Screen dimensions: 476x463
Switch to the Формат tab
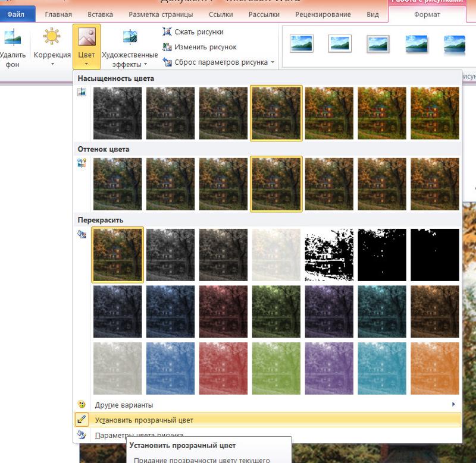(427, 14)
